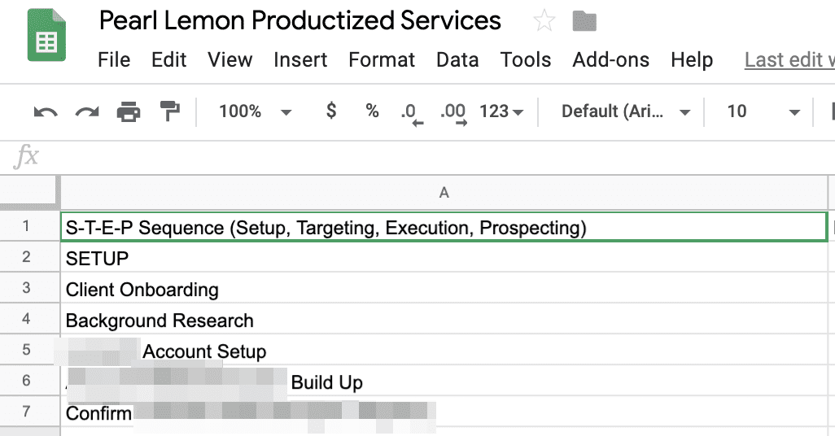Increase decimal places icon
835x436 pixels.
453,114
